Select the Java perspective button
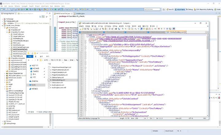 point(170,9)
